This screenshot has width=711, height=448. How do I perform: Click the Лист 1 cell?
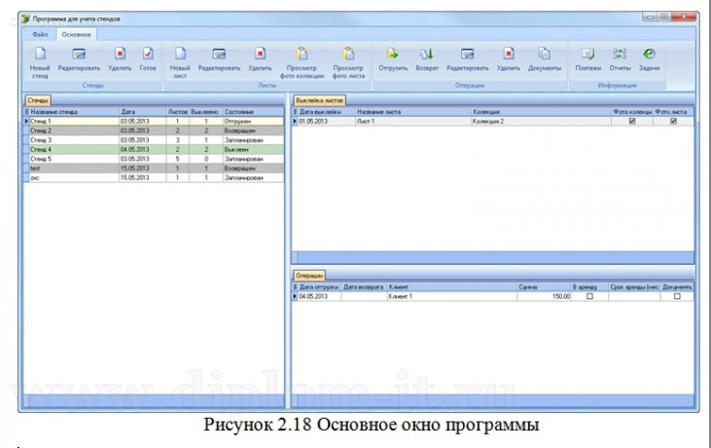point(413,121)
